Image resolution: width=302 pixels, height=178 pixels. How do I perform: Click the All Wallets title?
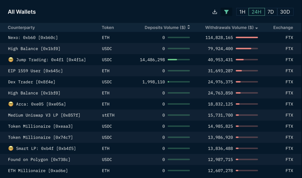coord(22,12)
